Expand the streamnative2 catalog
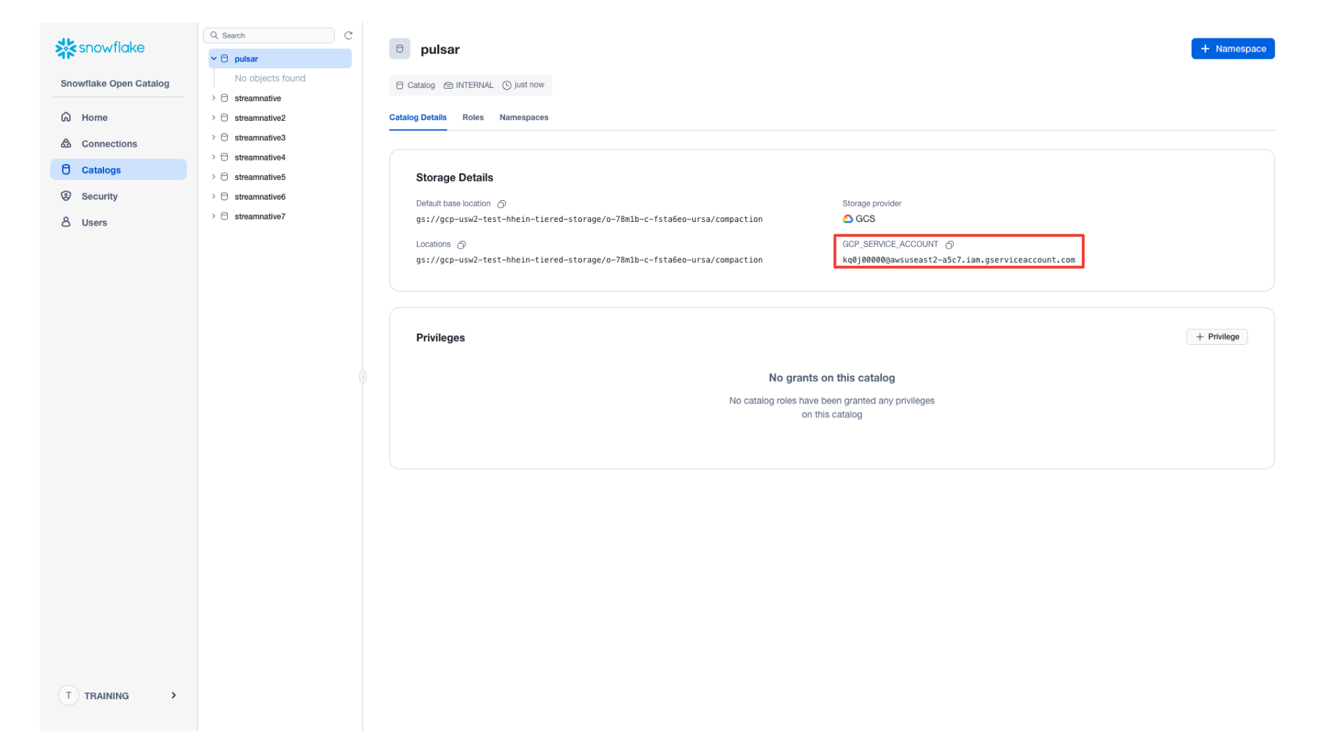 coord(214,117)
